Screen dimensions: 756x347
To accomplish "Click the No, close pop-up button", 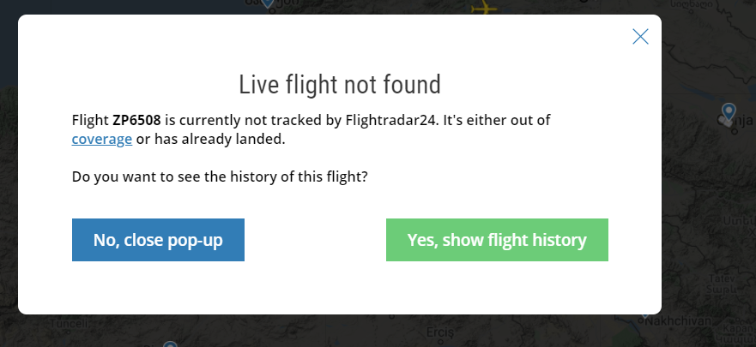I will [x=158, y=240].
